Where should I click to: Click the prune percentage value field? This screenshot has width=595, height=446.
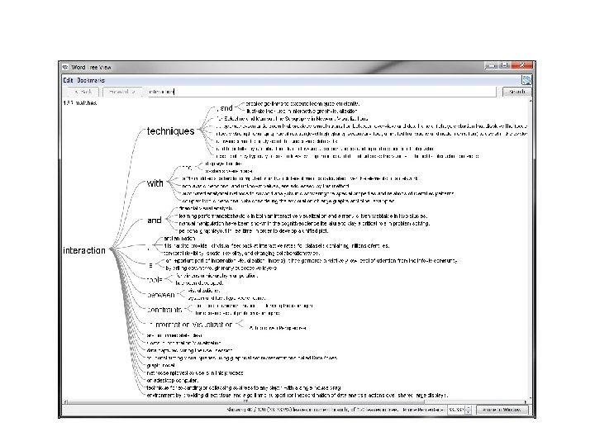click(455, 410)
